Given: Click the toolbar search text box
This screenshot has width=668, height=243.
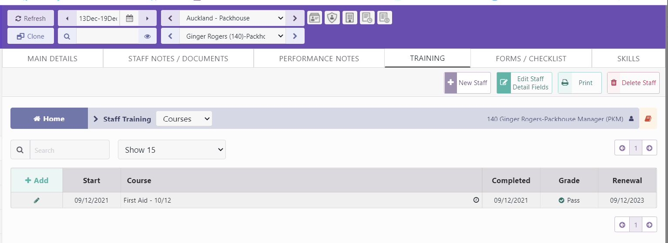Looking at the screenshot, I should (x=107, y=36).
